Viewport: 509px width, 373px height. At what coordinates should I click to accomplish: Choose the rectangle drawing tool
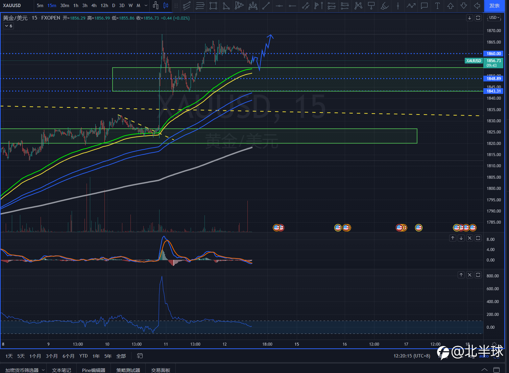tap(213, 5)
